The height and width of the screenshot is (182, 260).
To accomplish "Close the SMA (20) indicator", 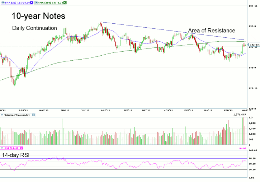I will (x=31, y=3).
